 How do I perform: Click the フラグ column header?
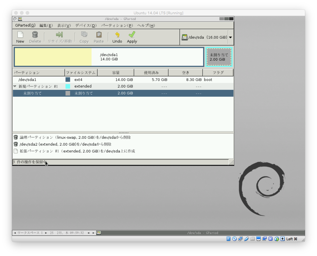(x=218, y=73)
